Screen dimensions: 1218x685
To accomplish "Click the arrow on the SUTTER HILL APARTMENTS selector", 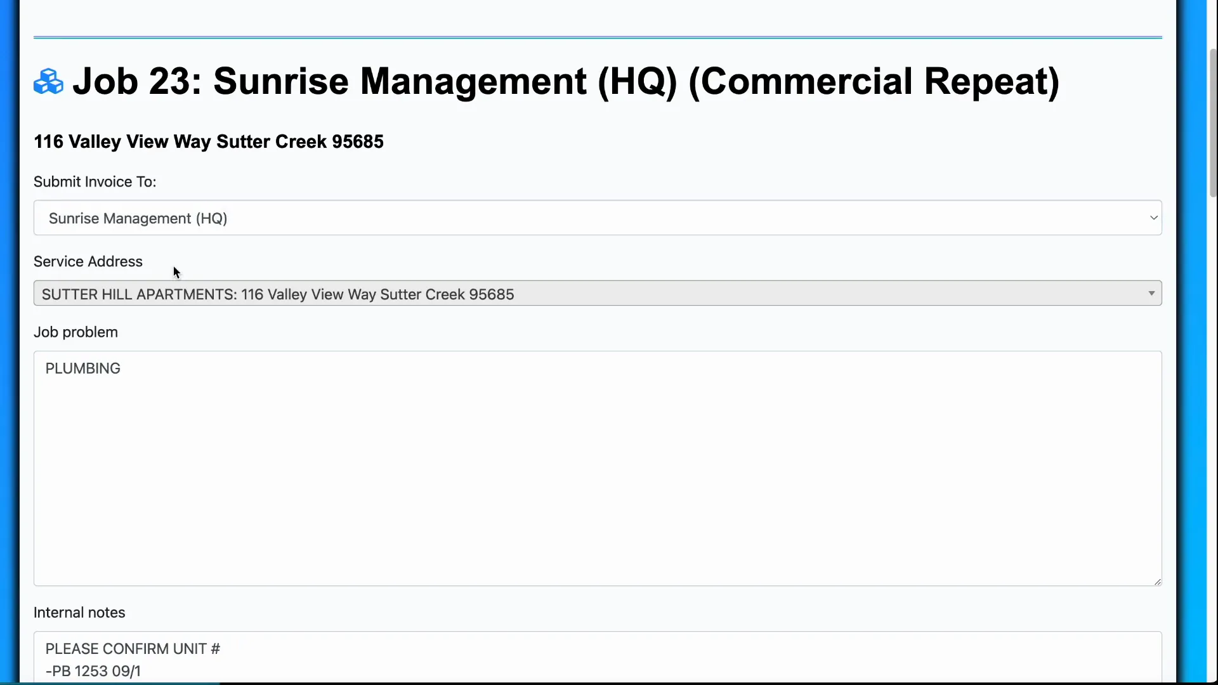I will coord(1151,293).
